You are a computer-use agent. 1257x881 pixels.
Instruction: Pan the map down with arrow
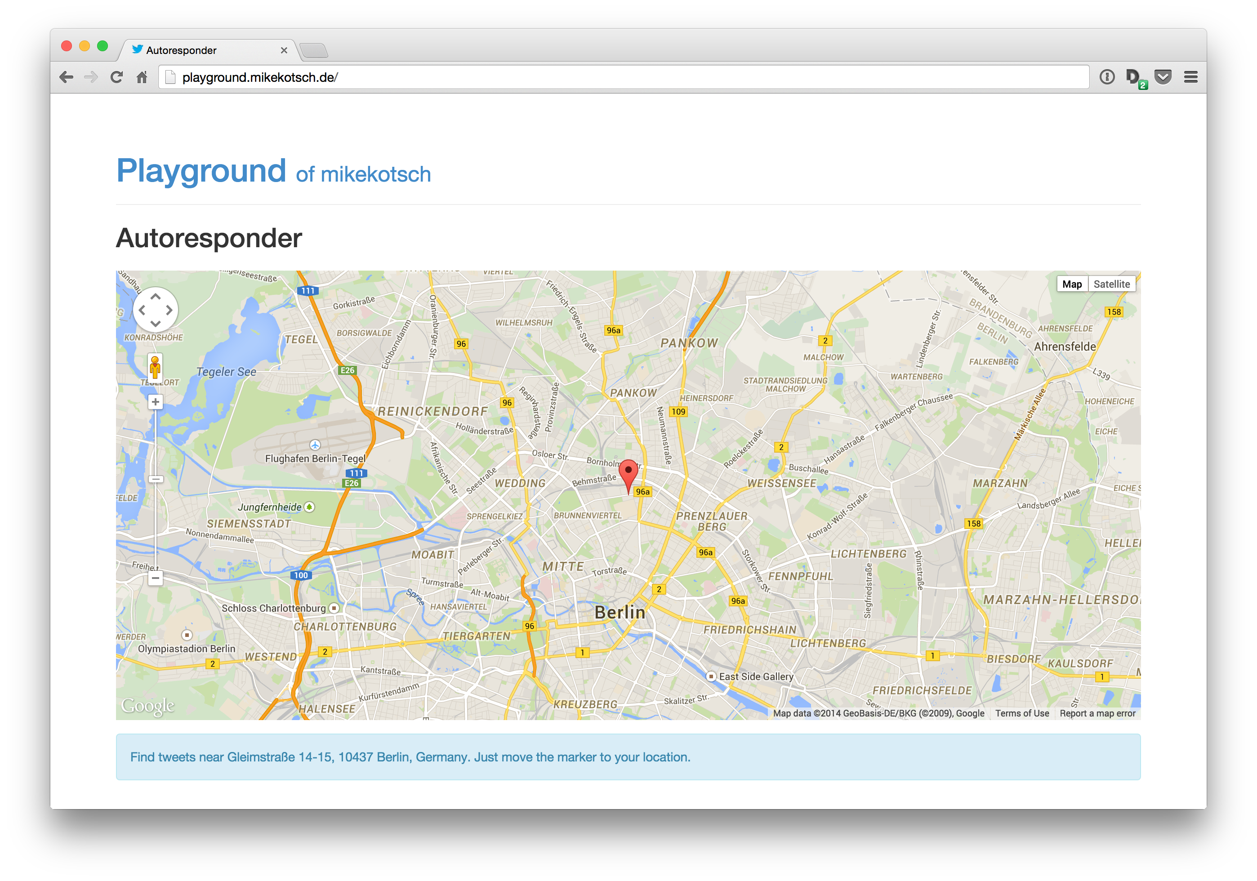pos(156,324)
